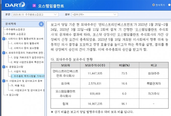Click the 덴티스트리인베스트먼트 주식회사 cell
Viewport: 171px width, 116px height.
(65, 73)
